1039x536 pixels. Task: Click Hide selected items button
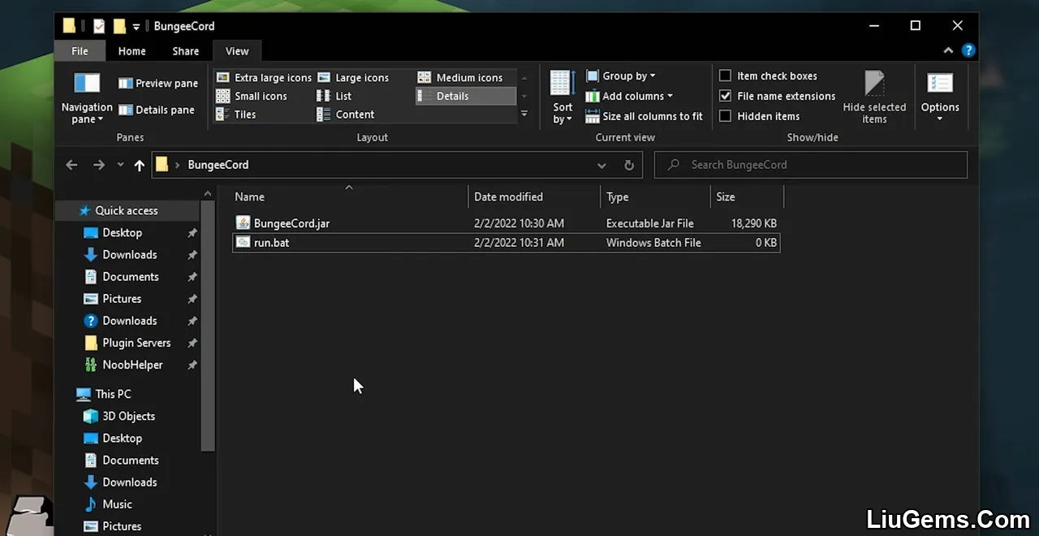(874, 97)
